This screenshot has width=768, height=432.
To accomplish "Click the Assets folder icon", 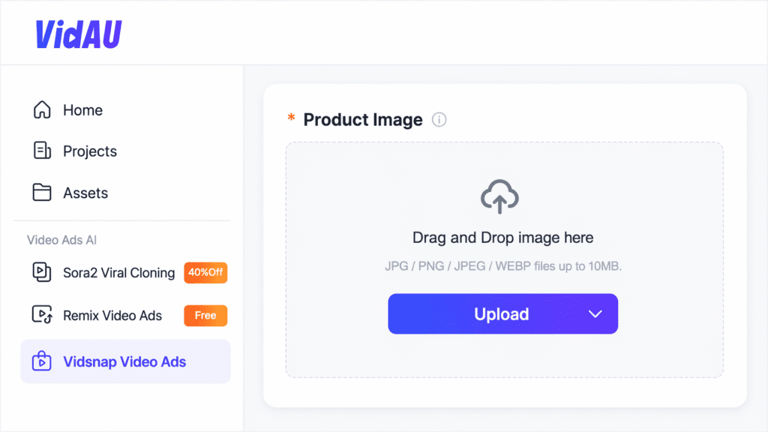I will coord(41,193).
